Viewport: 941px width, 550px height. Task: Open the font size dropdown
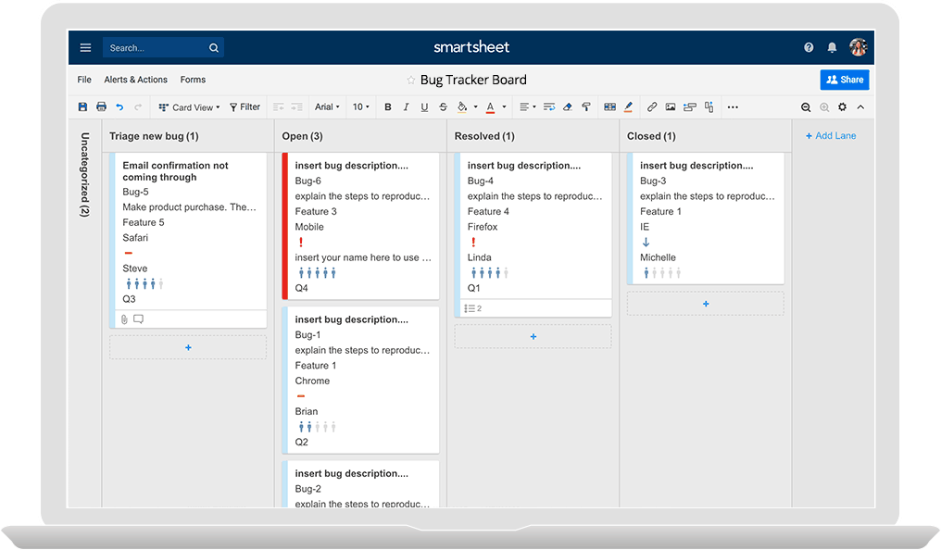[x=360, y=107]
